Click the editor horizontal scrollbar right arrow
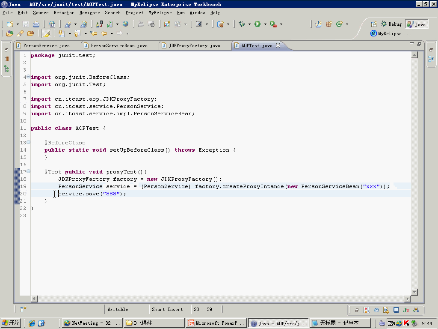Screen dimensions: 438x329 (408, 299)
